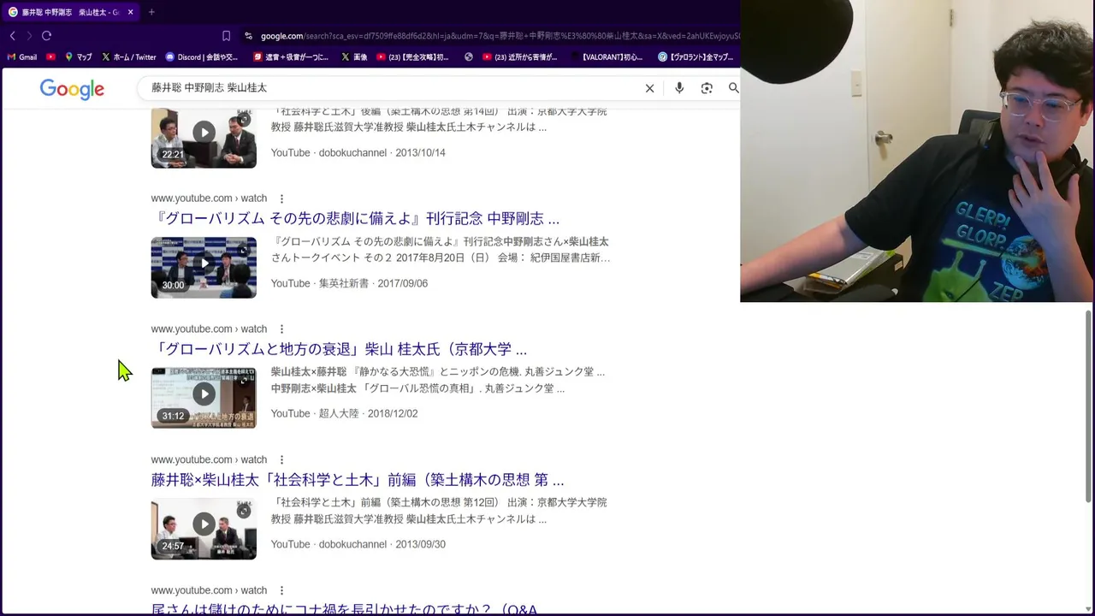1095x616 pixels.
Task: Open the X 画像 bookmark
Action: point(353,57)
